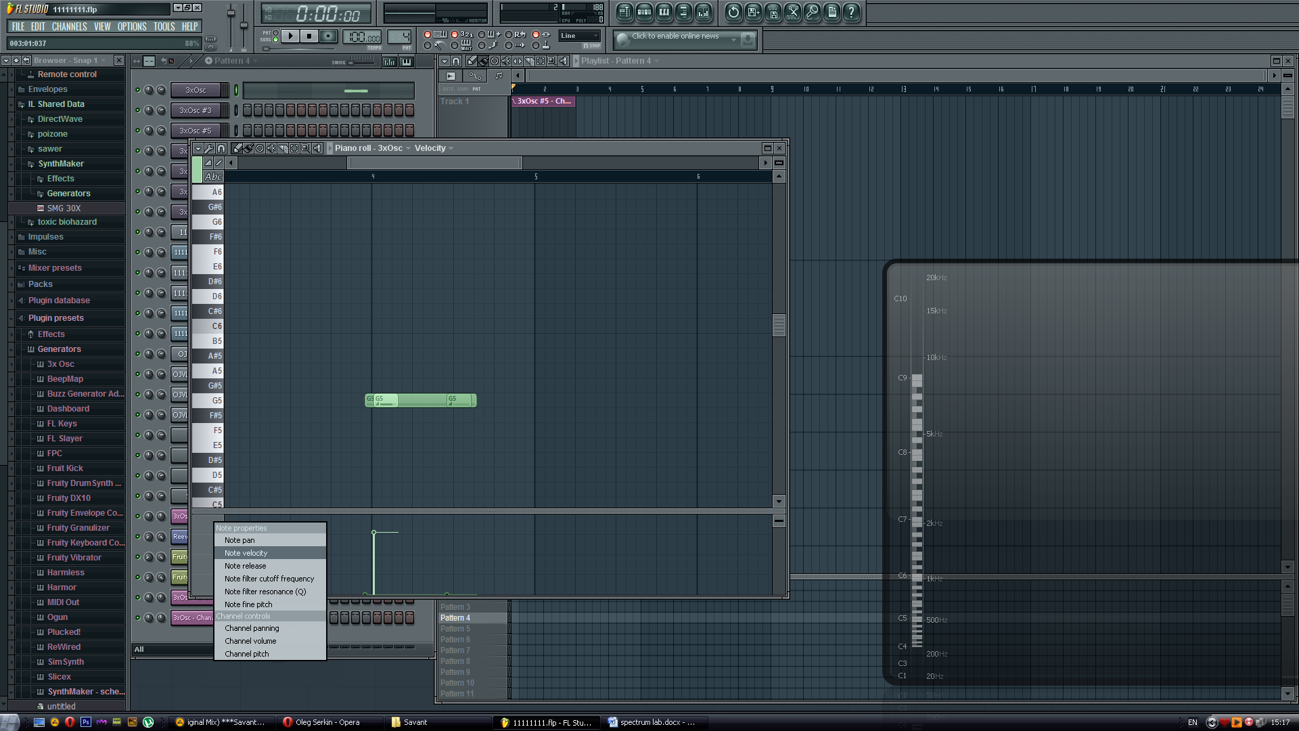Select the selection tool in piano roll
This screenshot has height=731, width=1299.
(x=294, y=148)
